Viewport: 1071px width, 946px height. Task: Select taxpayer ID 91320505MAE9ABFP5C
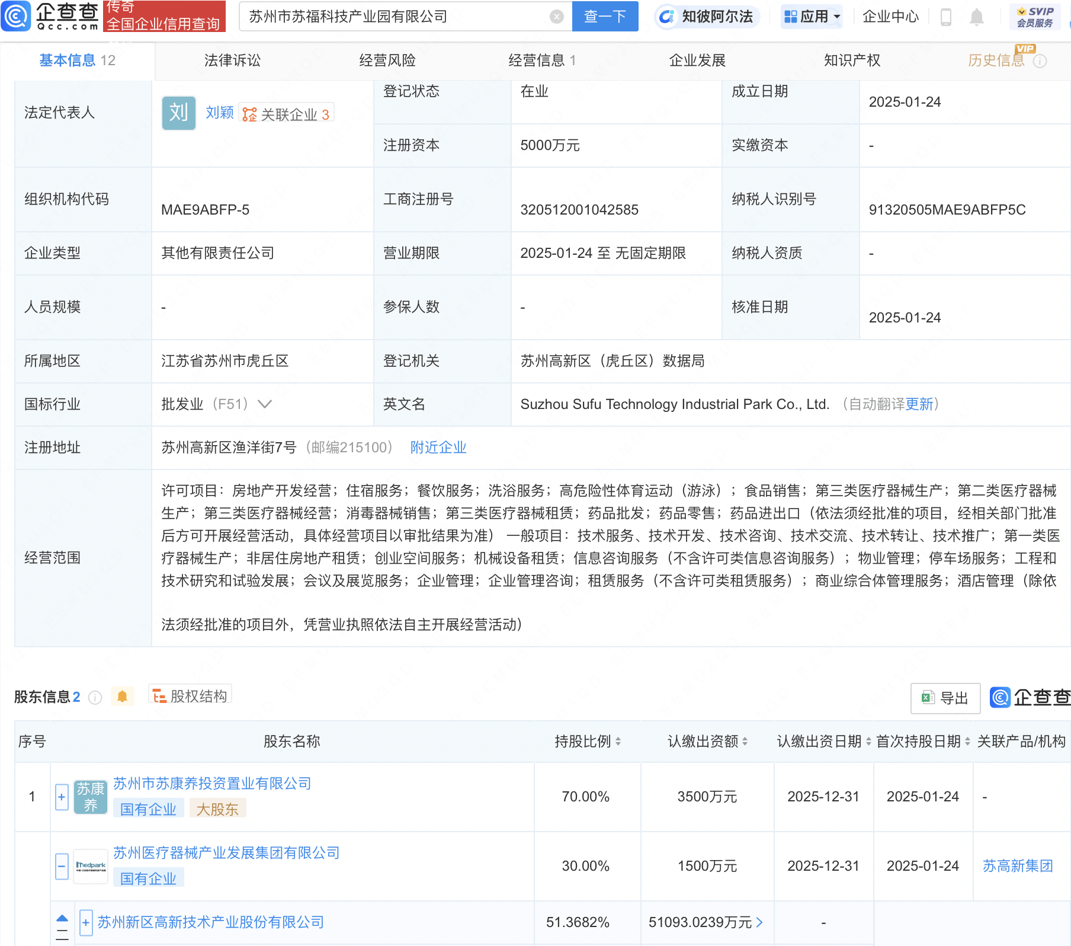tap(947, 210)
